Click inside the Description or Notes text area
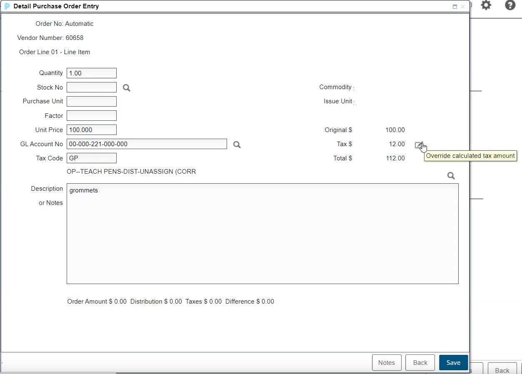The image size is (522, 374). [262, 234]
